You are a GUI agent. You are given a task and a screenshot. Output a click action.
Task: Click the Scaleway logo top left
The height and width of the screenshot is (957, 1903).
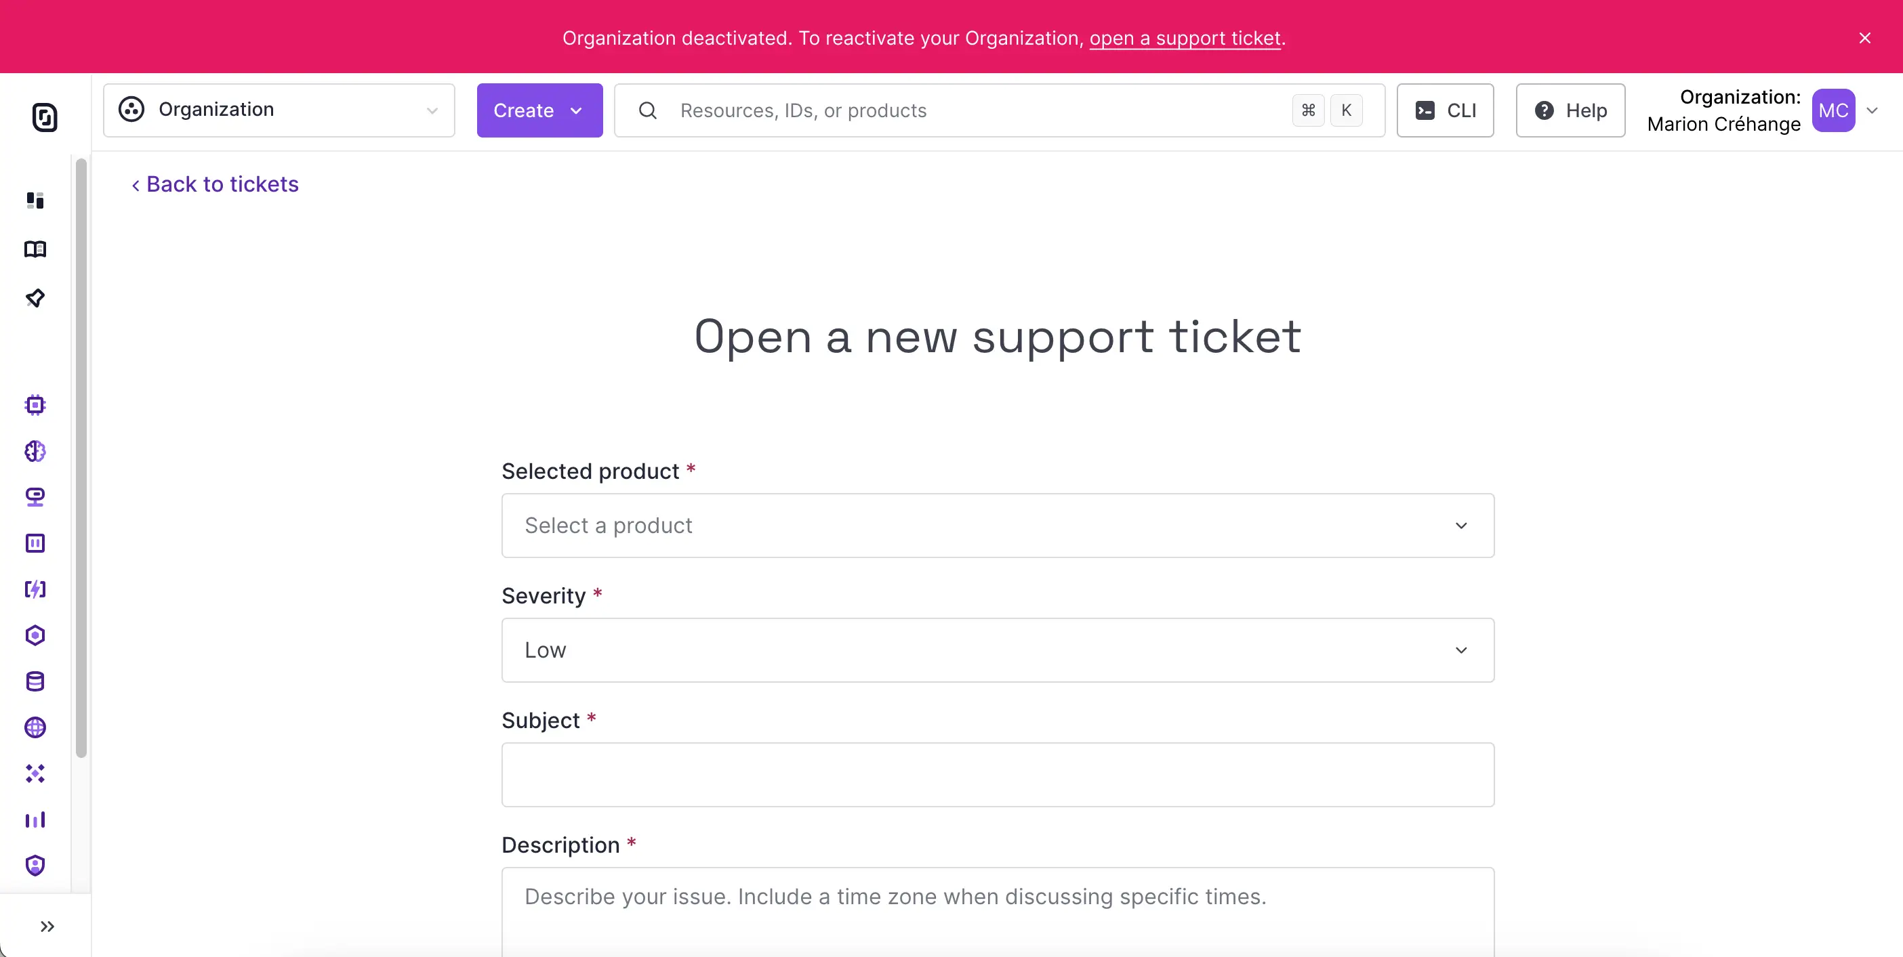coord(45,117)
